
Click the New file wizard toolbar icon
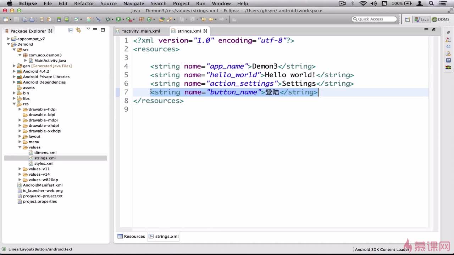tap(6, 19)
